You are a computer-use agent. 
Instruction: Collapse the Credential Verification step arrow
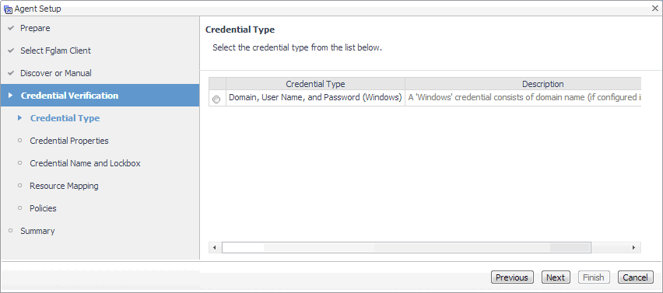click(x=11, y=96)
